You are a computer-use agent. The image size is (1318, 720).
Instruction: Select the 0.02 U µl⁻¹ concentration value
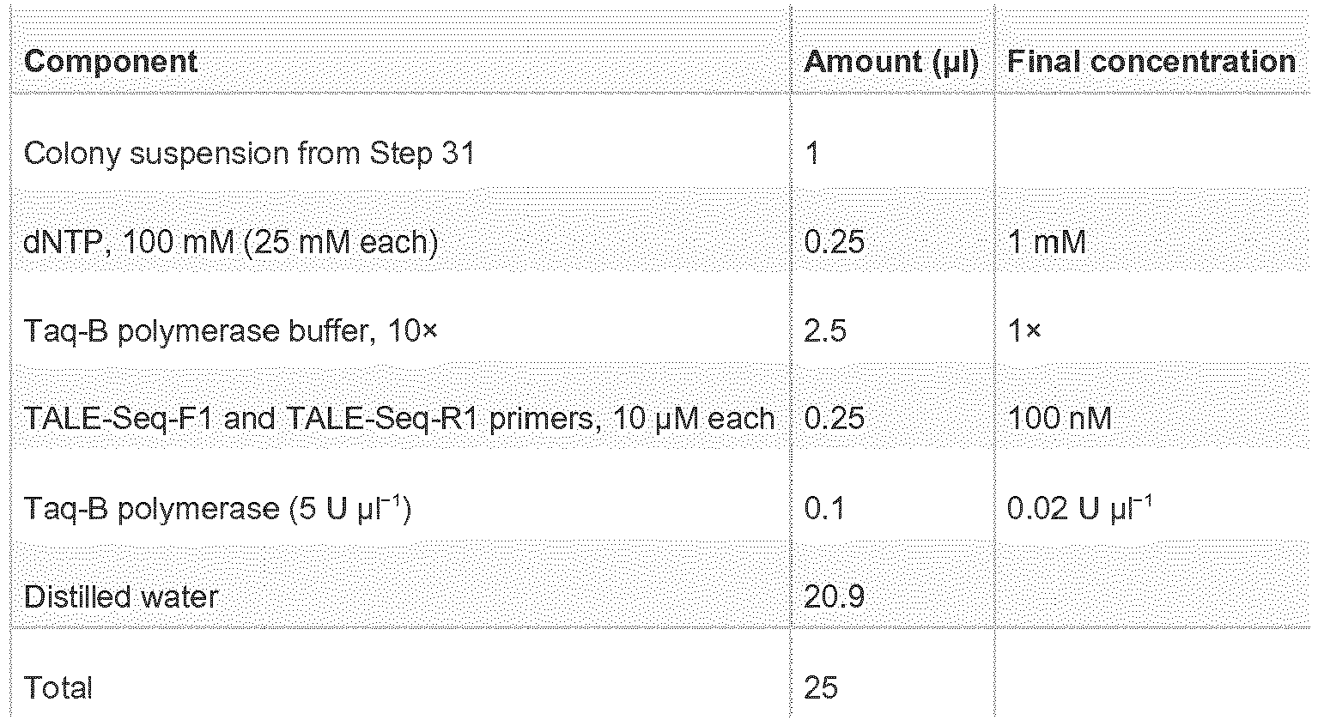coord(1078,508)
